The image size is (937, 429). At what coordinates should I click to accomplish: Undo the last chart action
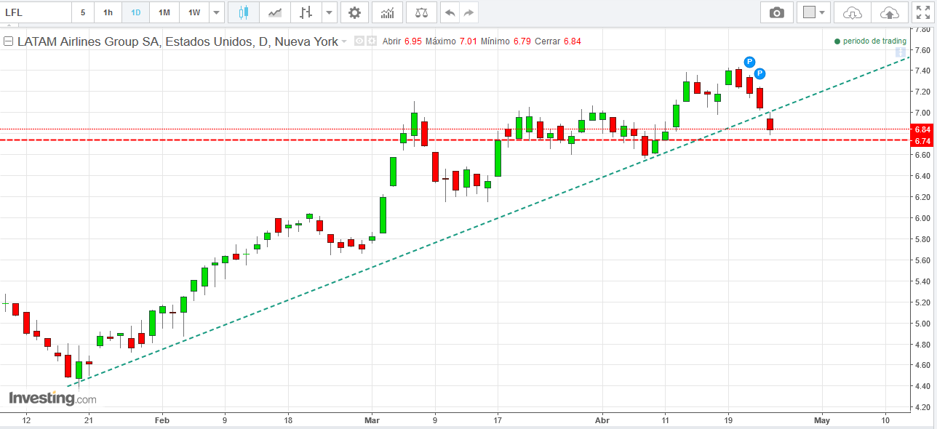click(450, 12)
